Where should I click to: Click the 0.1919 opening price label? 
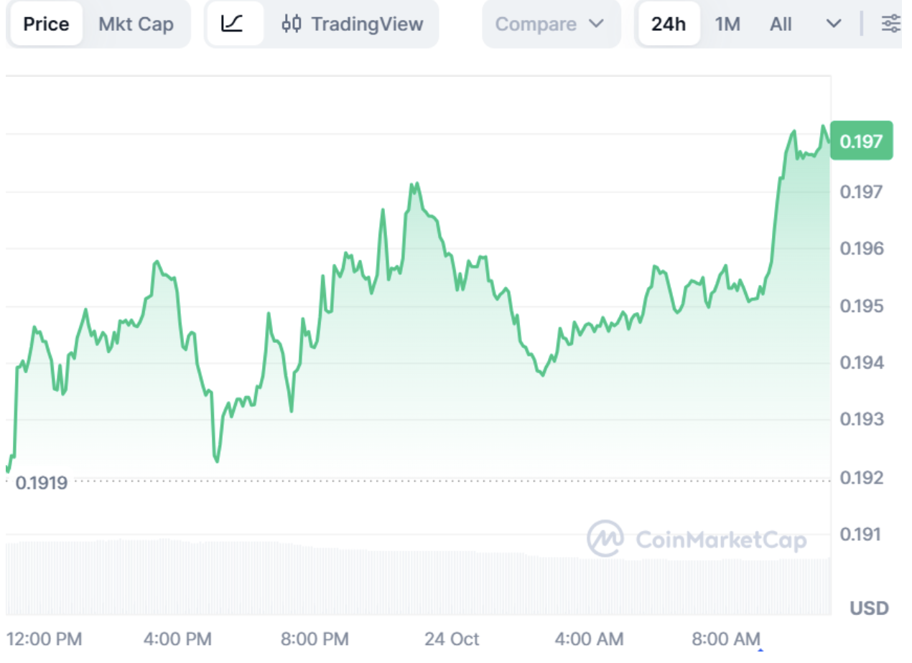pos(42,483)
